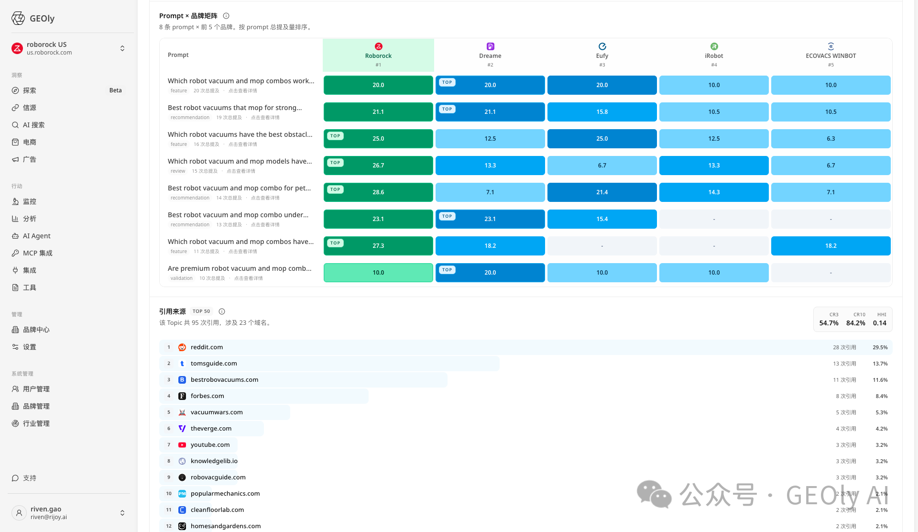Click the Roborock 10.0 light green cell

tap(378, 273)
